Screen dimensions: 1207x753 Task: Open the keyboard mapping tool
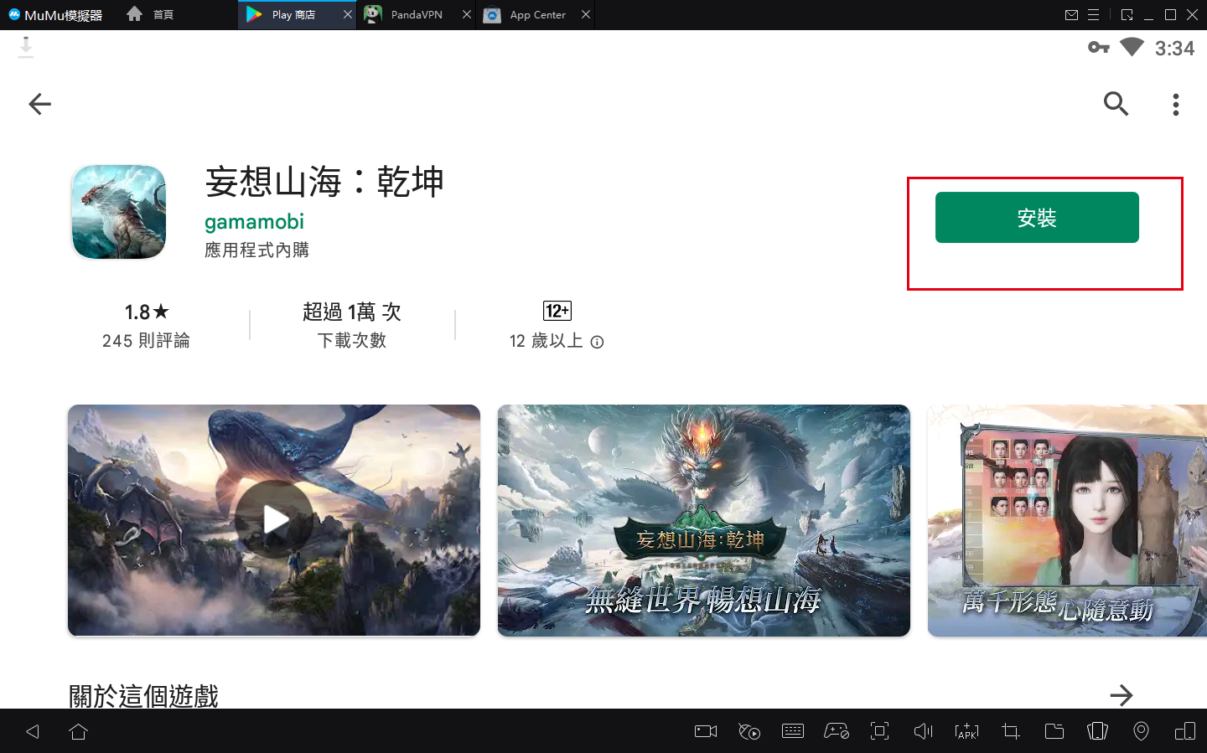(793, 731)
